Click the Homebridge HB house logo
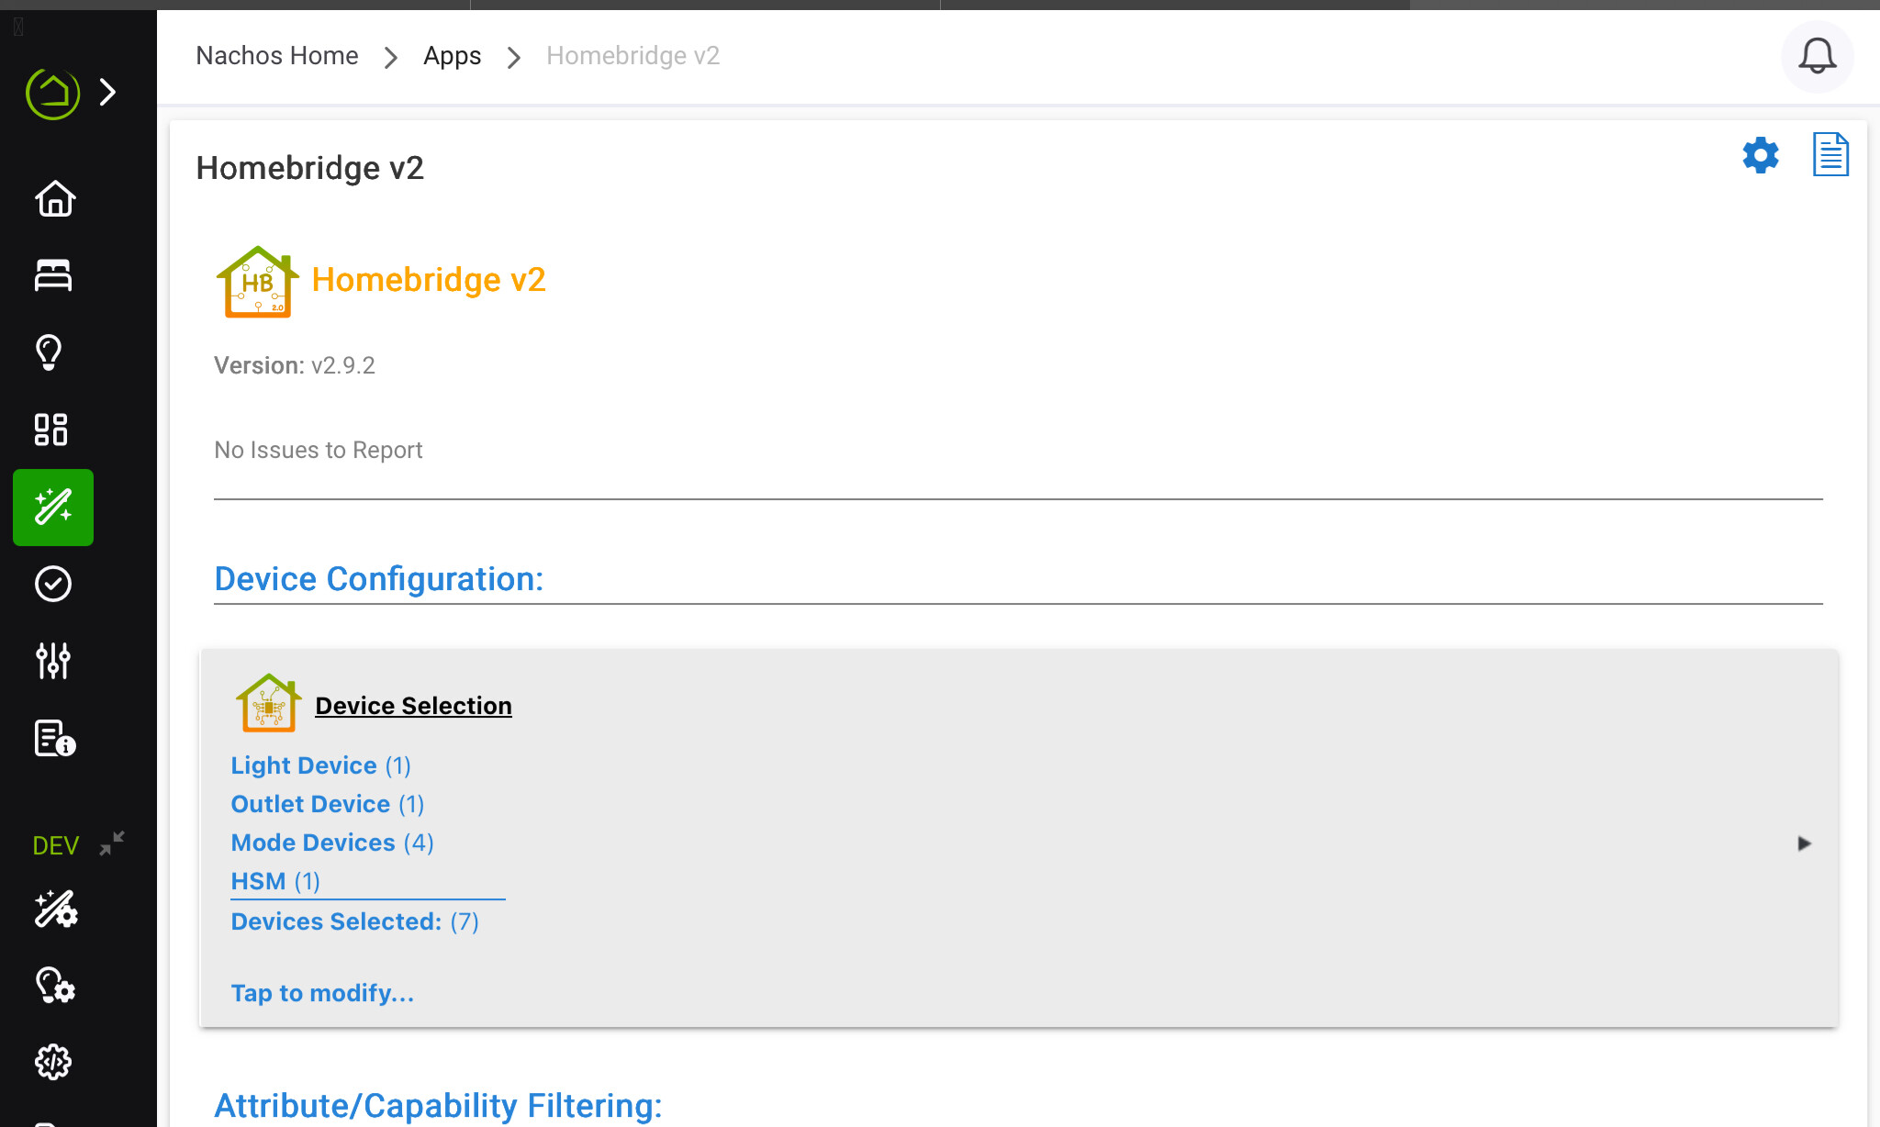The image size is (1880, 1127). click(257, 282)
